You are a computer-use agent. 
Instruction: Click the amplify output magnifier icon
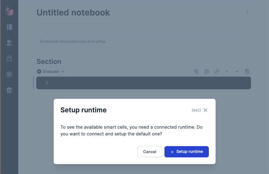[x=196, y=72]
